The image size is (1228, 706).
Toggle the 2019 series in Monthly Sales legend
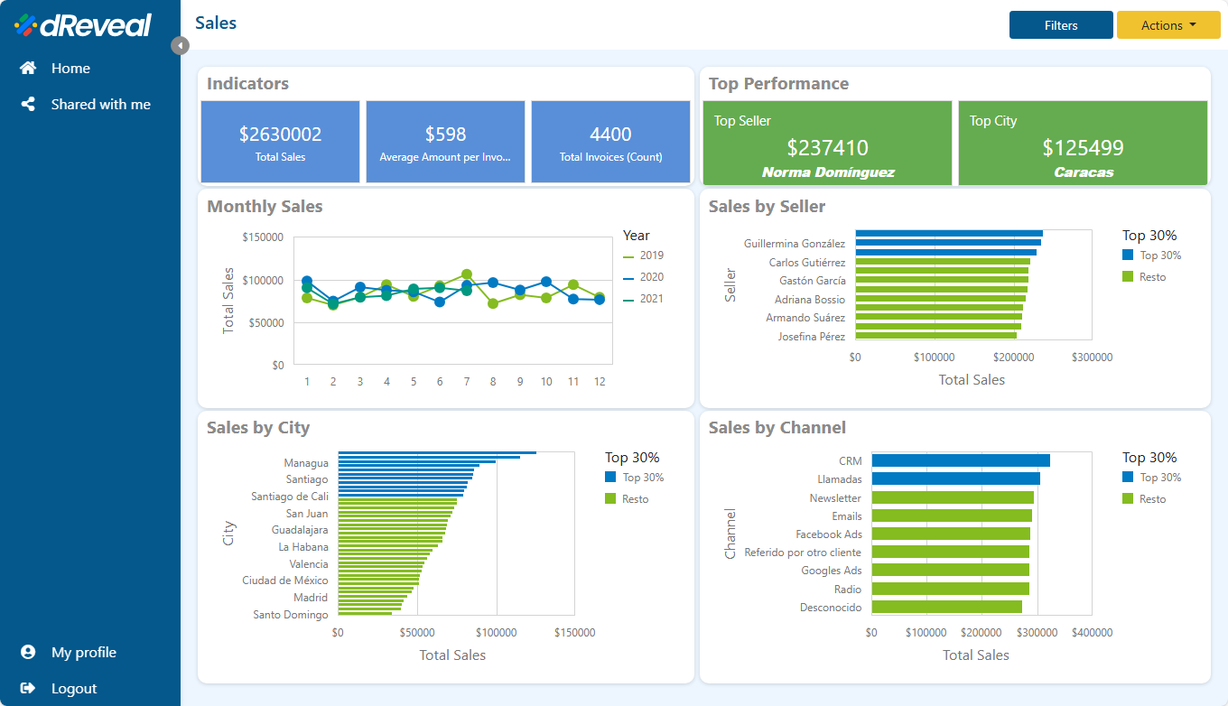click(x=643, y=255)
